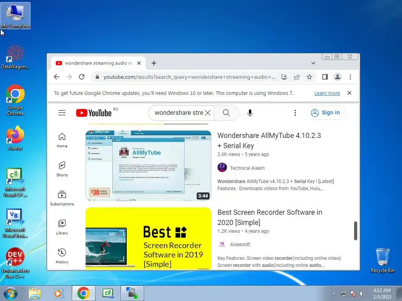The height and width of the screenshot is (301, 402).
Task: Go back using Chrome's back arrow
Action: (x=57, y=77)
